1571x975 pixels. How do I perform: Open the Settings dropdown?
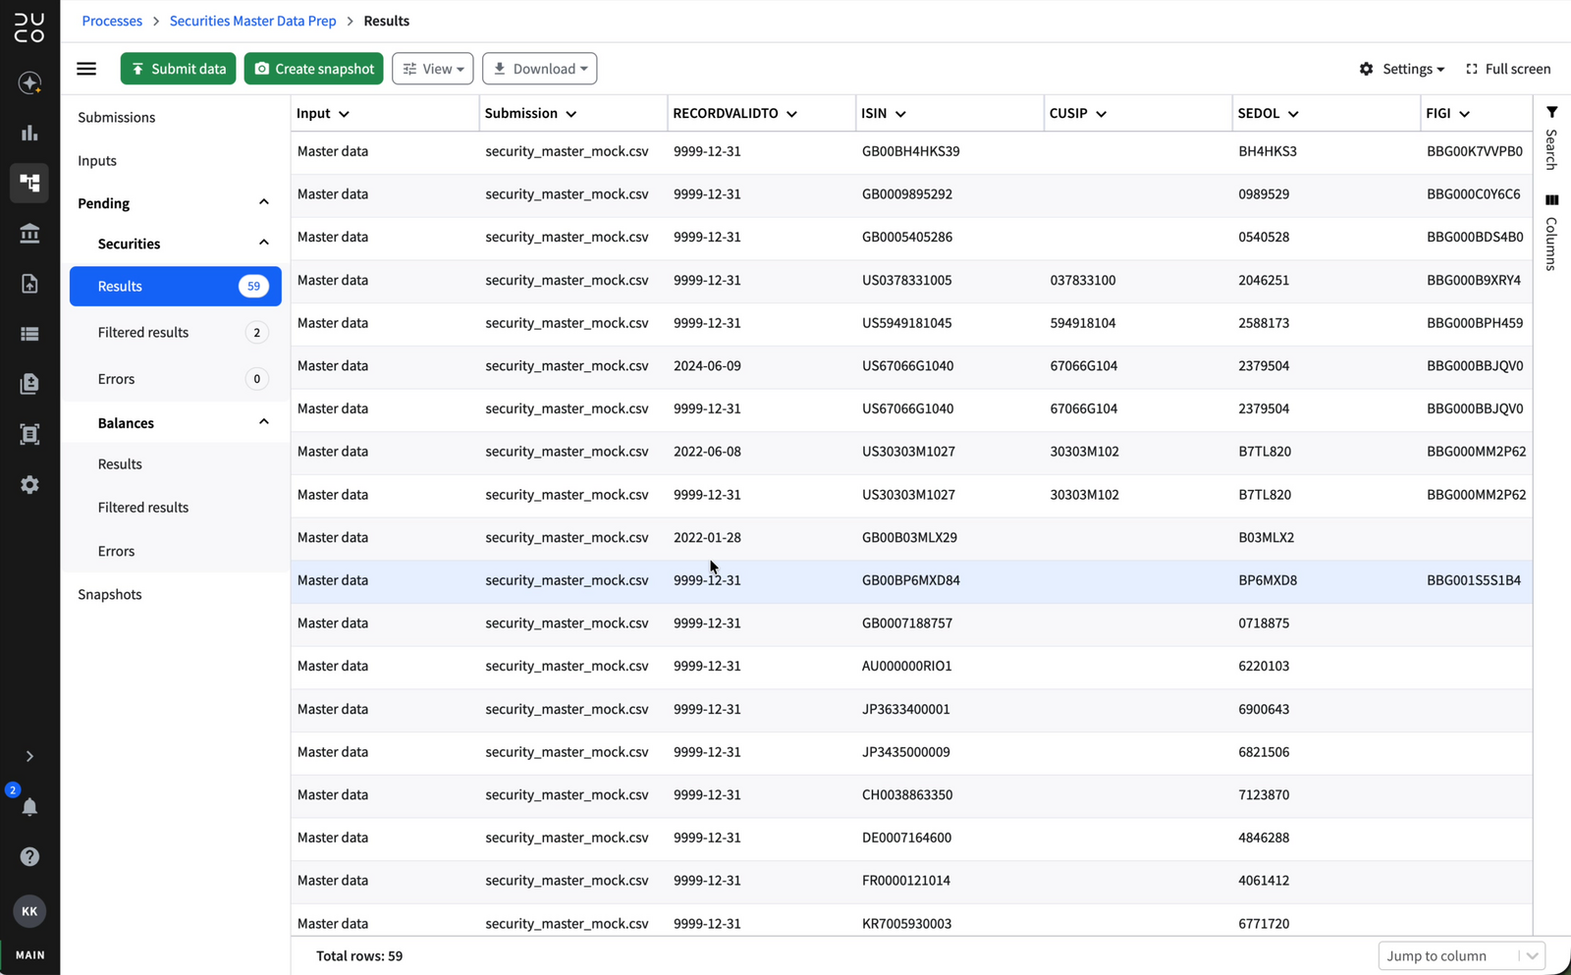pyautogui.click(x=1402, y=69)
